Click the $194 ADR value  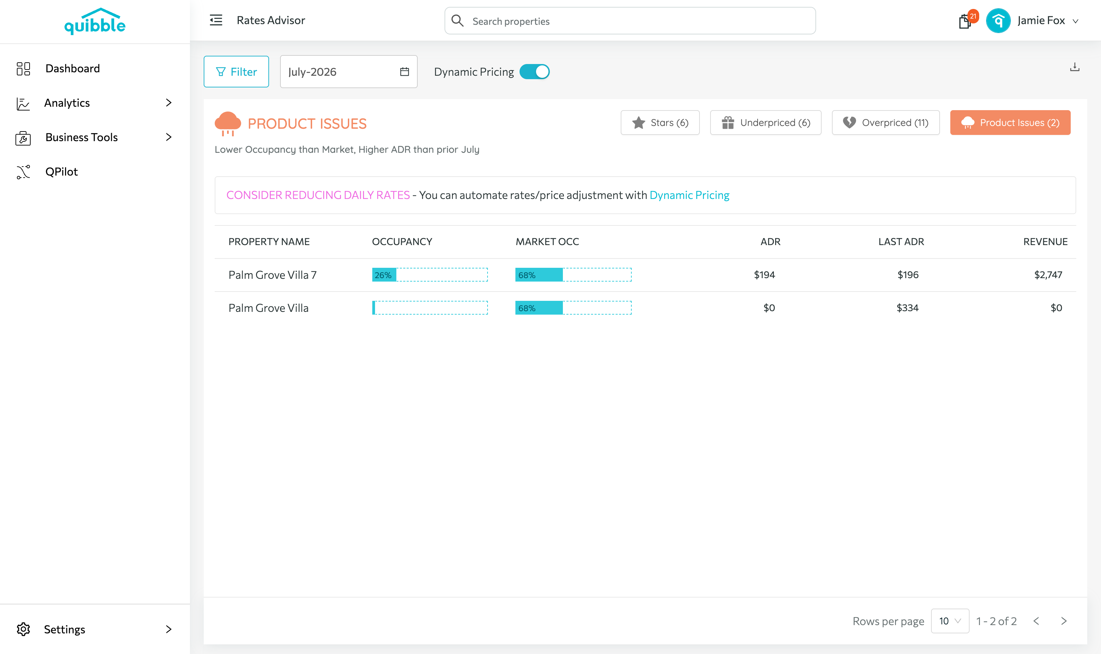764,275
